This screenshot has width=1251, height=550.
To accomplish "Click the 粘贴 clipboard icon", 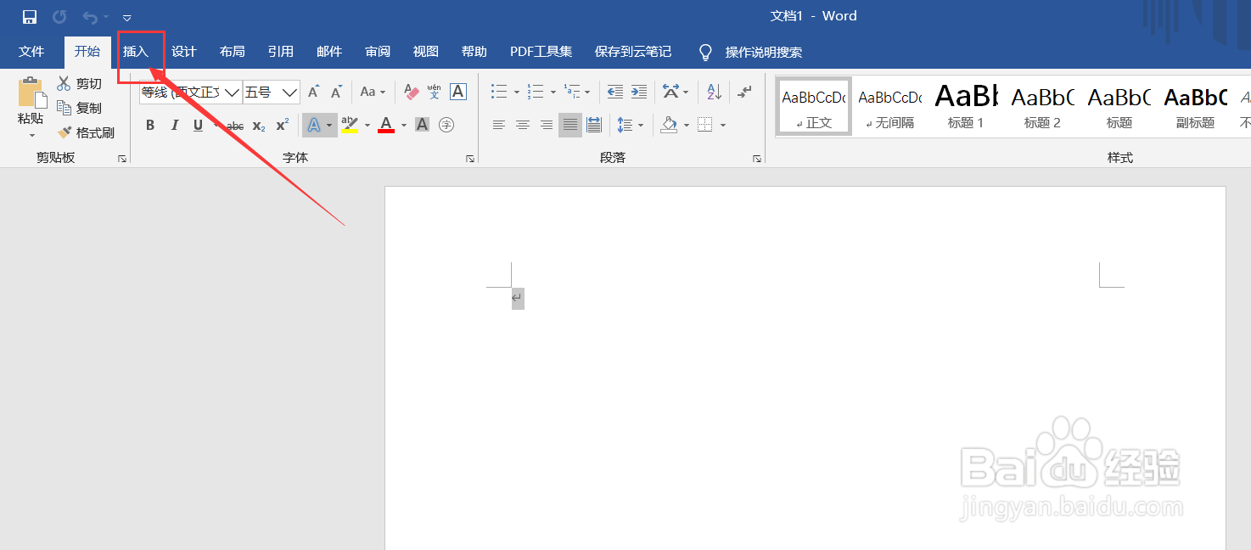I will click(x=31, y=93).
